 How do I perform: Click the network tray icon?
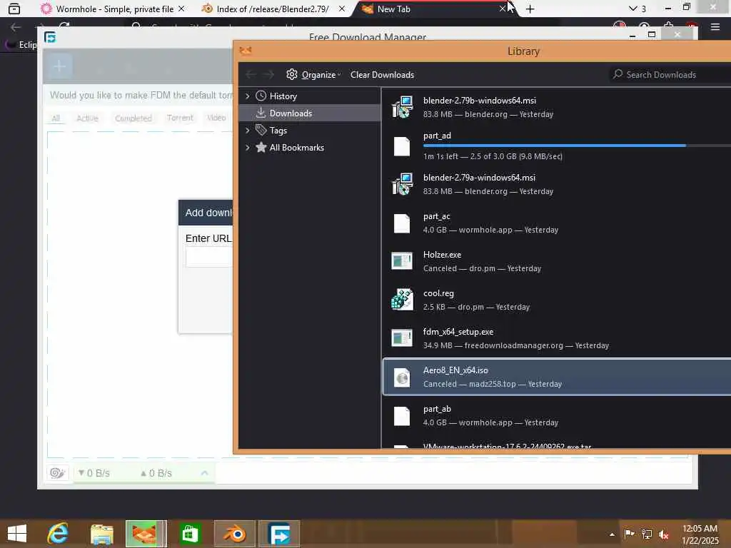[x=647, y=534]
